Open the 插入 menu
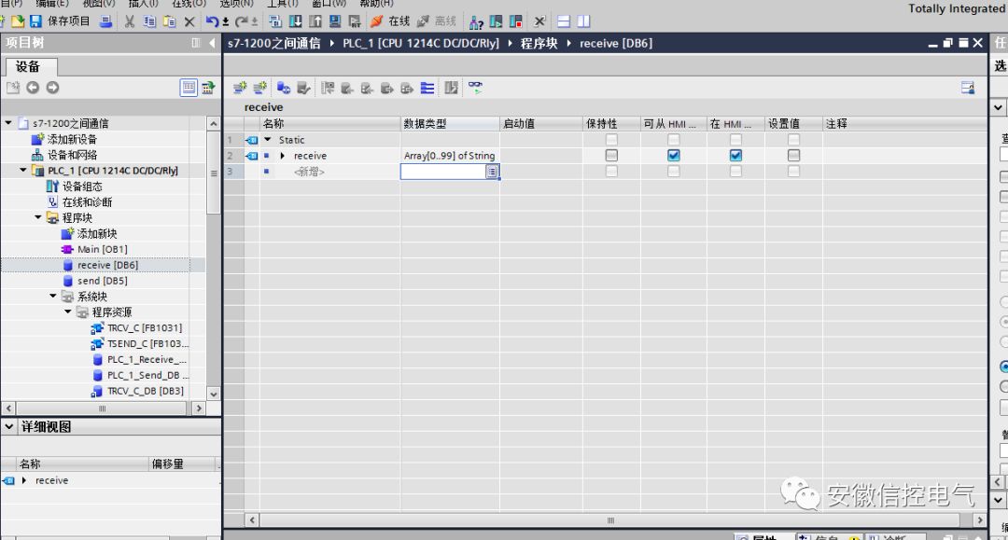Screen dimensions: 1008x540 point(142,4)
